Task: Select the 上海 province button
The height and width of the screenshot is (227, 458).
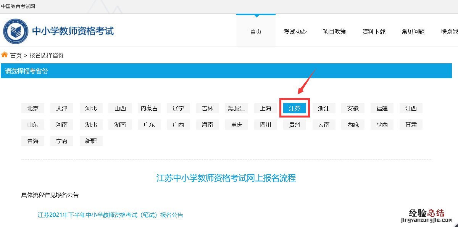Action: 266,108
